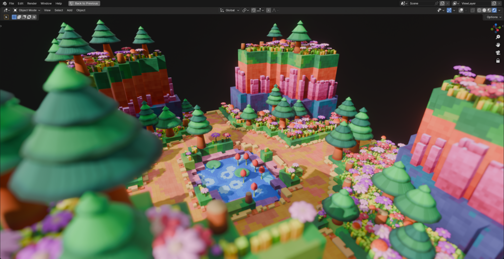Viewport: 504px width, 259px height.
Task: Open the Window menu
Action: (46, 3)
